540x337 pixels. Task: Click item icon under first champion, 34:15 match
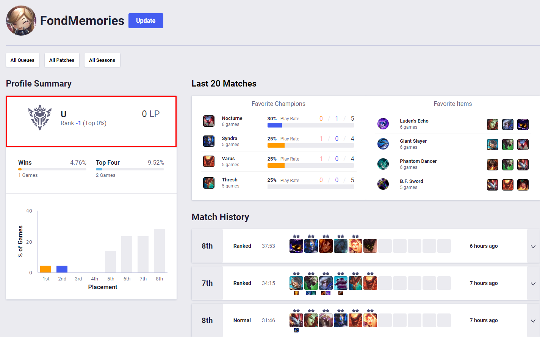(296, 293)
